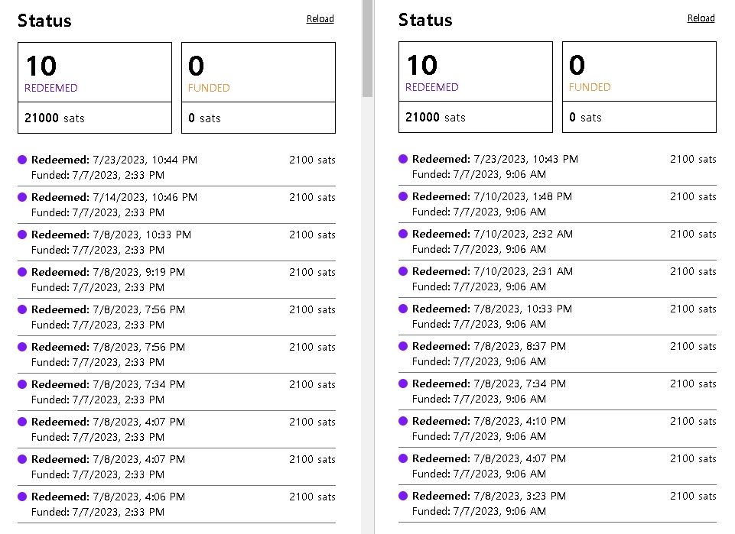Click the 0 sats funded total in left panel

(x=203, y=118)
